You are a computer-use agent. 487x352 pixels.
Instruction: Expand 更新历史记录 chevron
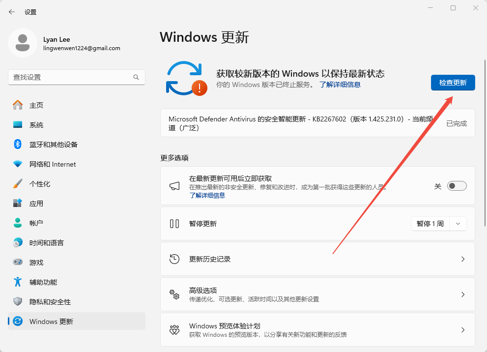pyautogui.click(x=463, y=259)
